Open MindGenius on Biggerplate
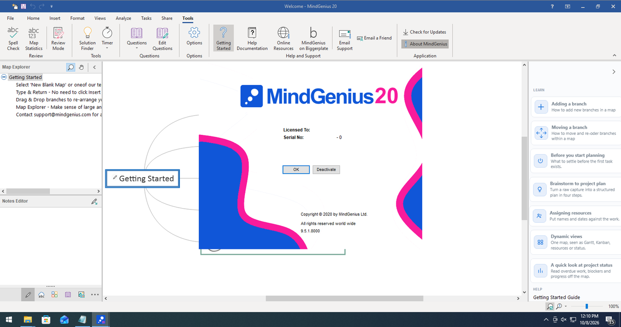 point(313,39)
